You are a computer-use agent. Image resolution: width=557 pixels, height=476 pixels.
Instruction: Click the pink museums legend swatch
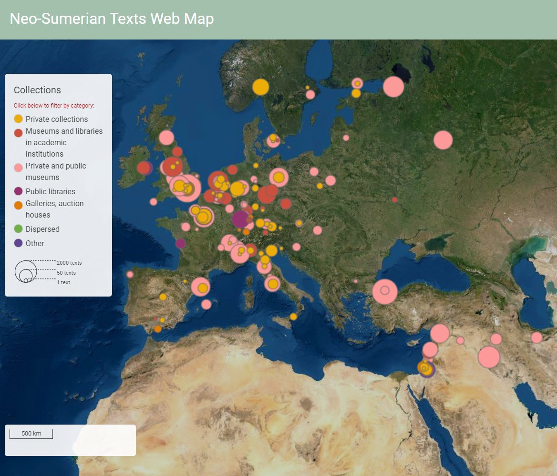point(18,168)
